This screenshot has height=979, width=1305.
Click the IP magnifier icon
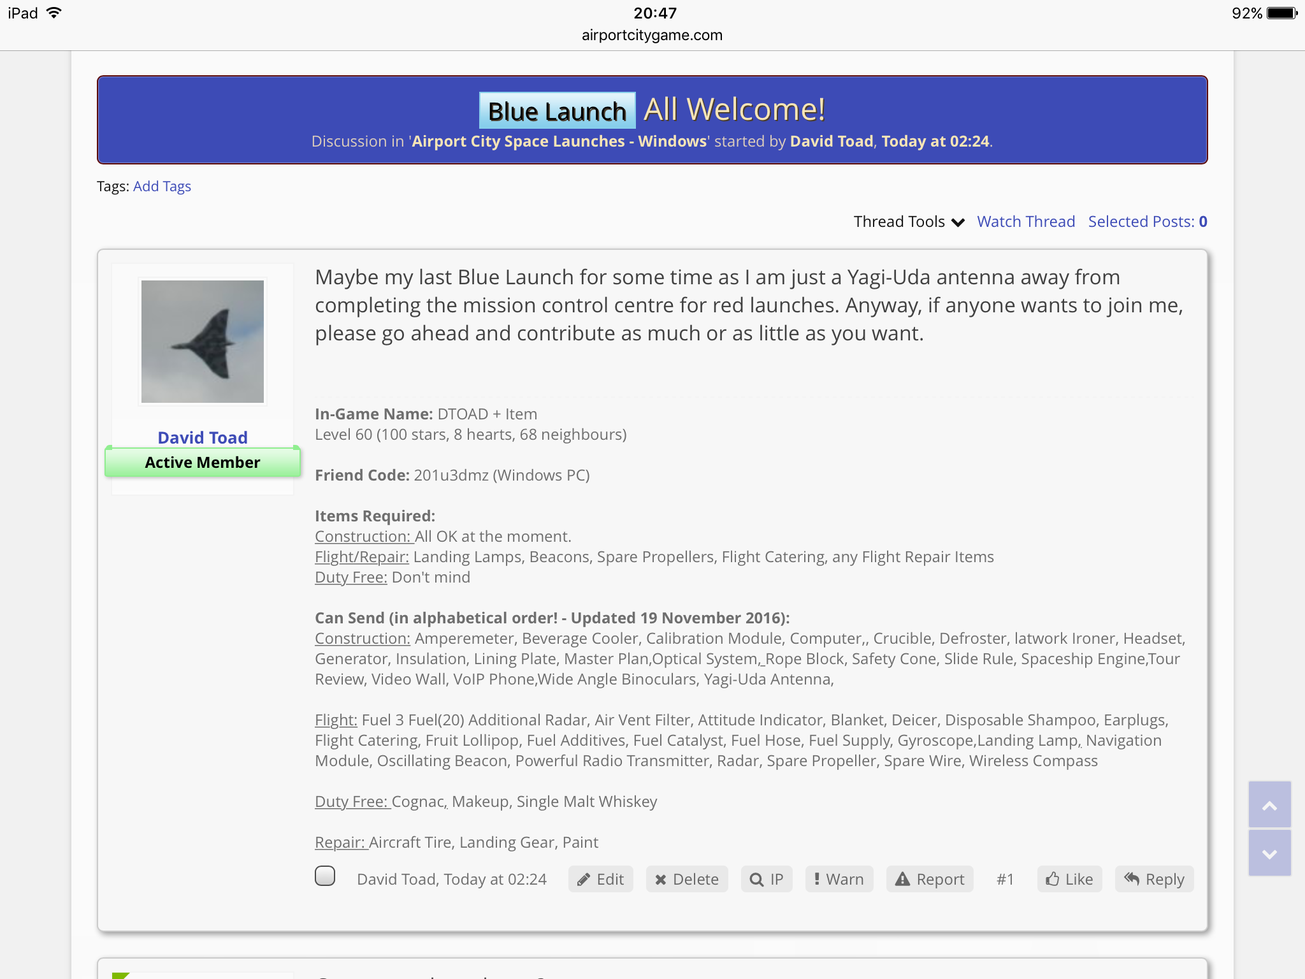tap(756, 880)
